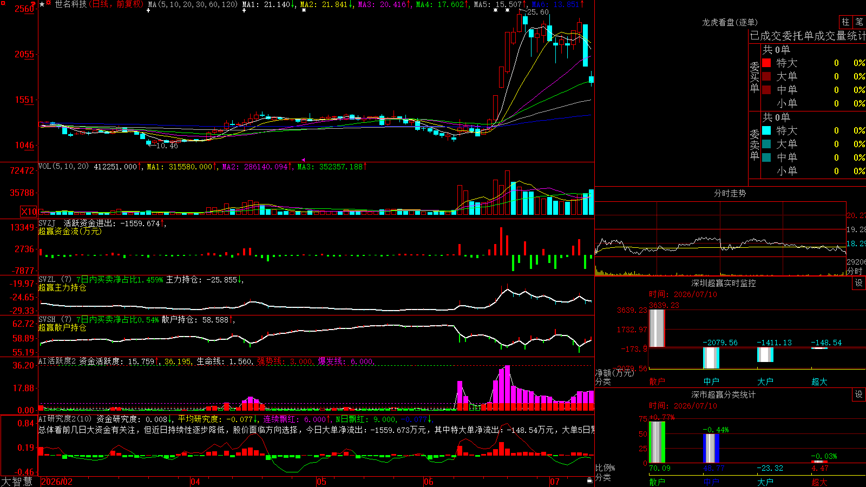Click the 委买单 side label
This screenshot has height=487, width=866.
[755, 77]
